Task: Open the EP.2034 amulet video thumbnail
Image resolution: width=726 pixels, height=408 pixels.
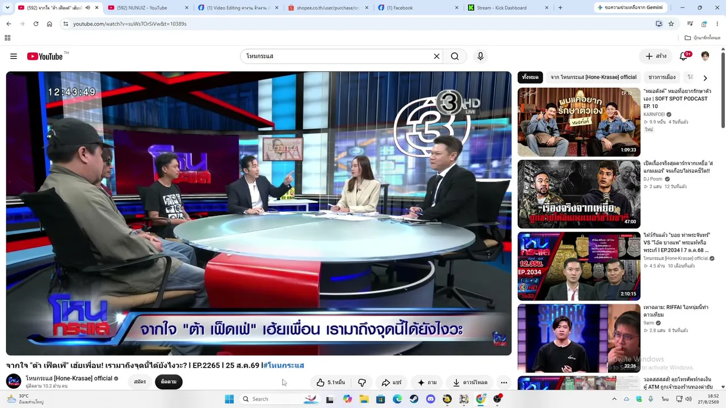Action: [579, 266]
